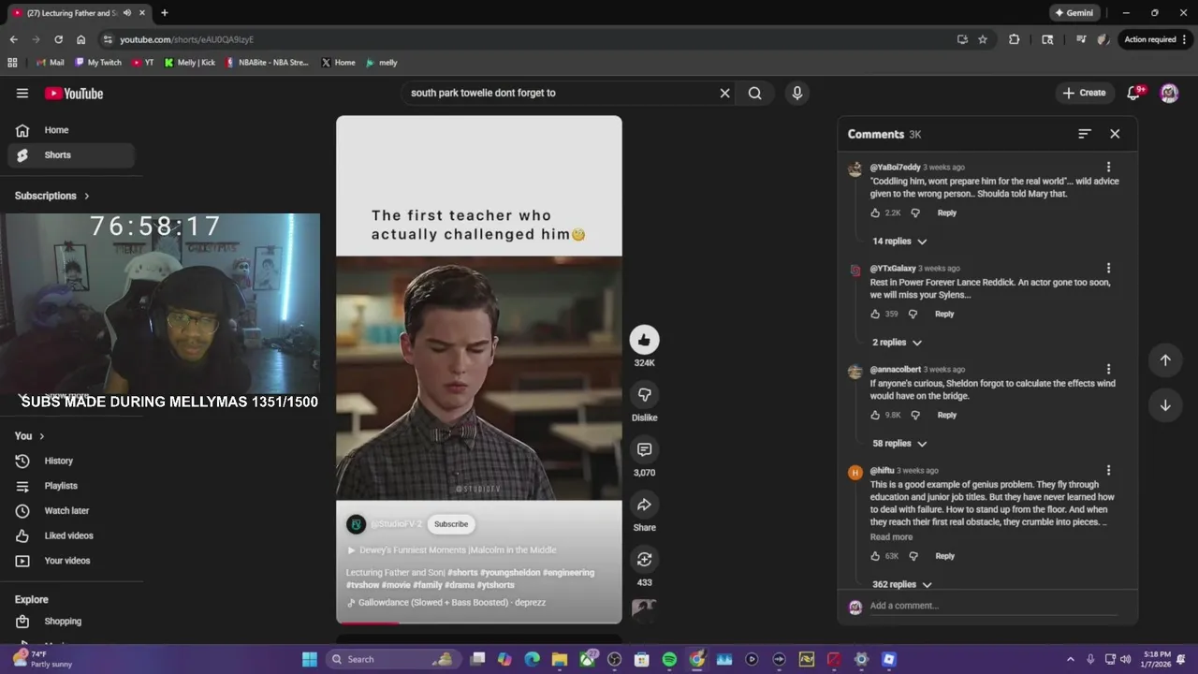Viewport: 1198px width, 674px height.
Task: Open Liked videos in the sidebar
Action: pos(71,535)
